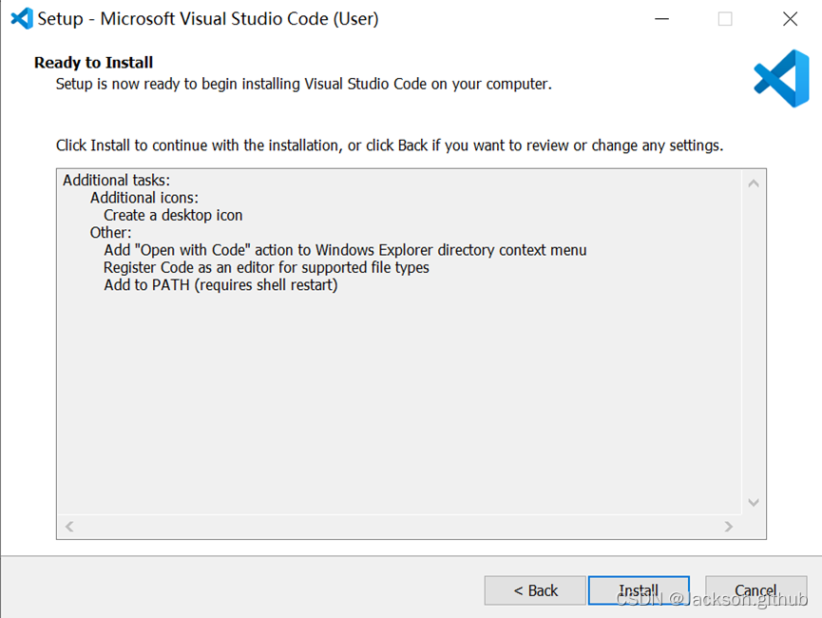Go back using the < Back button

[535, 590]
